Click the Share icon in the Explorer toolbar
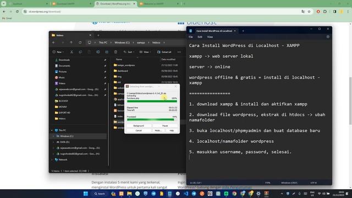 [x=107, y=52]
